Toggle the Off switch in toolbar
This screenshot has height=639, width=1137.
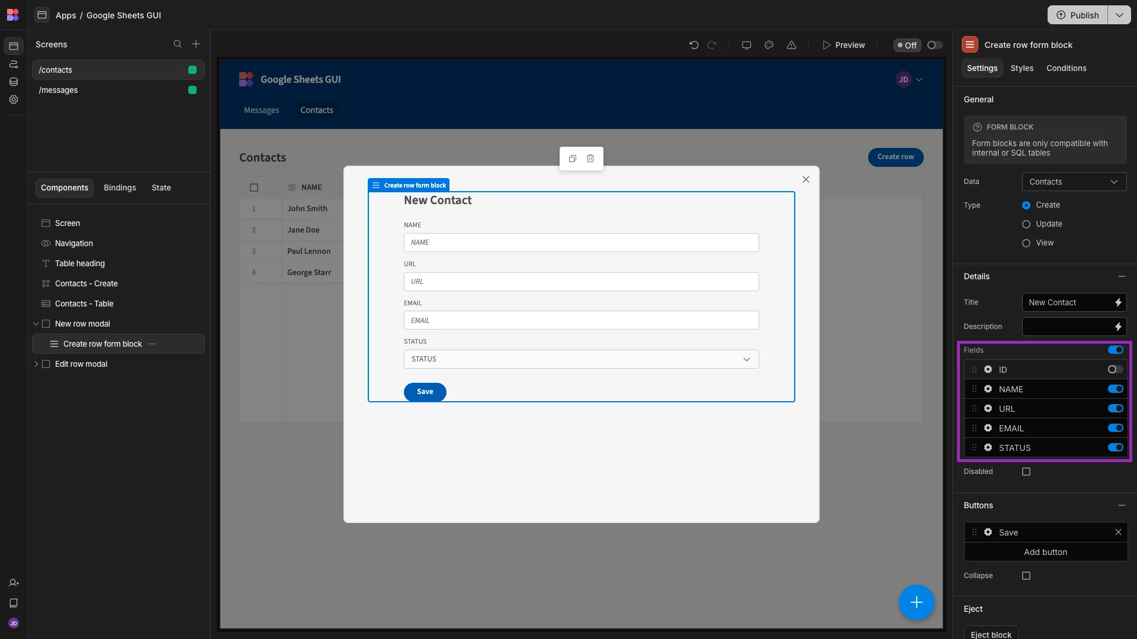(x=934, y=45)
